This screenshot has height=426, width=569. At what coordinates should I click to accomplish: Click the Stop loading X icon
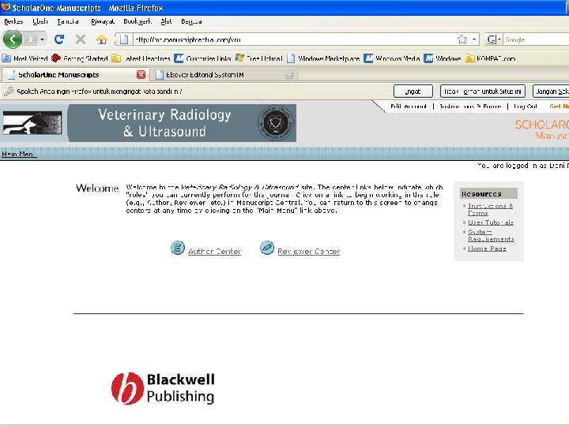(81, 39)
